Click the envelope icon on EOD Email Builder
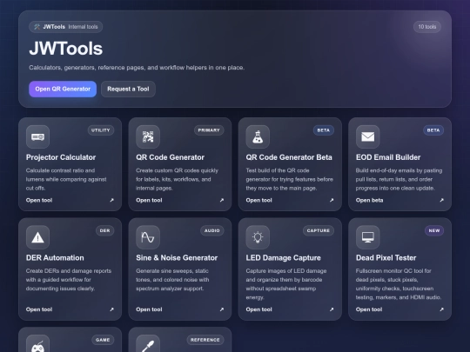This screenshot has height=352, width=470. 368,136
